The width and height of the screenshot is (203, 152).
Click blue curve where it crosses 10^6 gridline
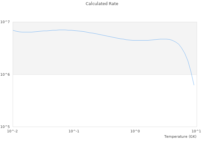tap(192, 74)
